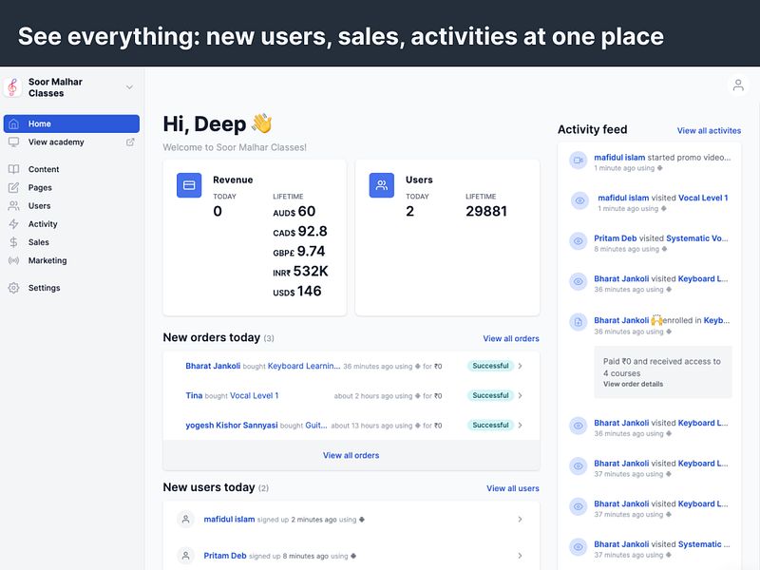This screenshot has width=760, height=570.
Task: Expand the Bharat Jankoli order row chevron
Action: [x=520, y=366]
